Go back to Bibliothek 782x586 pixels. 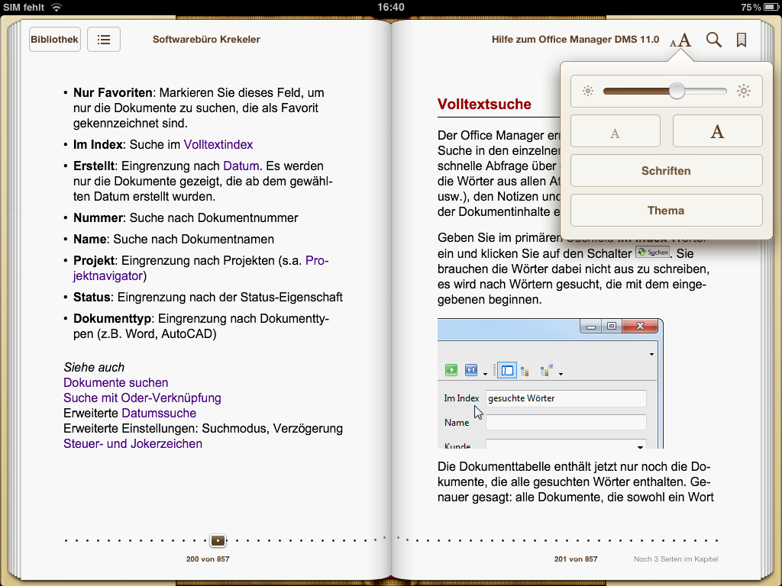click(55, 40)
